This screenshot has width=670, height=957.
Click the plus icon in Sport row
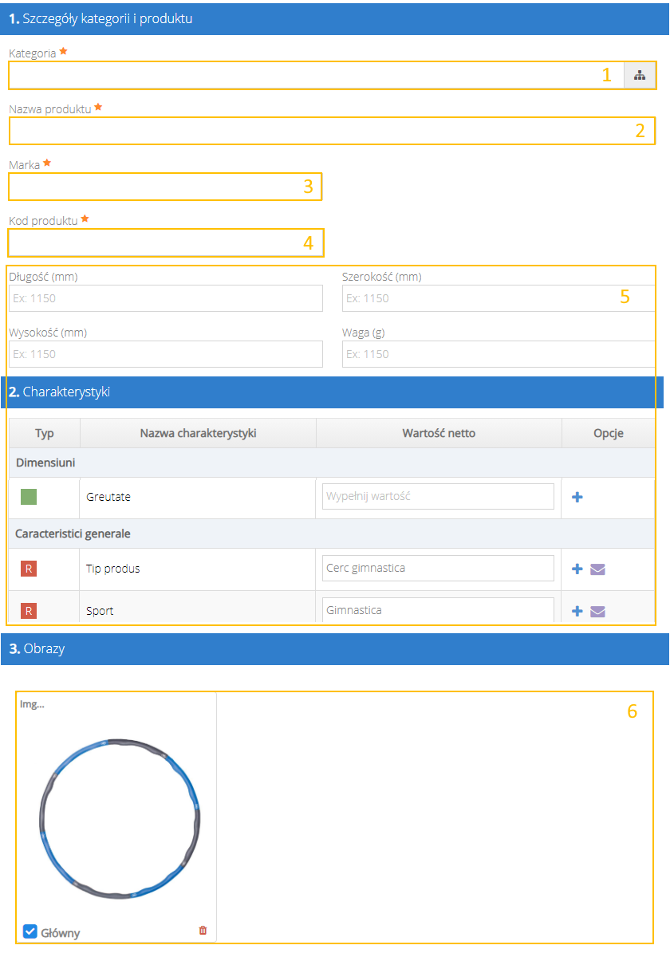(x=577, y=611)
